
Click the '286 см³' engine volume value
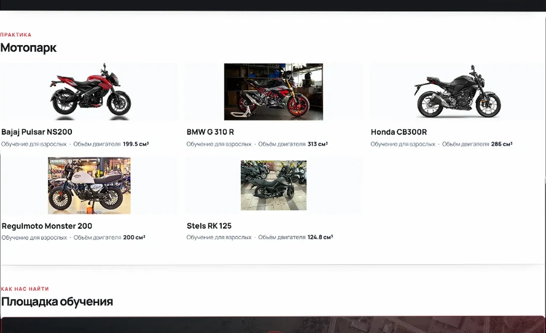coord(502,144)
